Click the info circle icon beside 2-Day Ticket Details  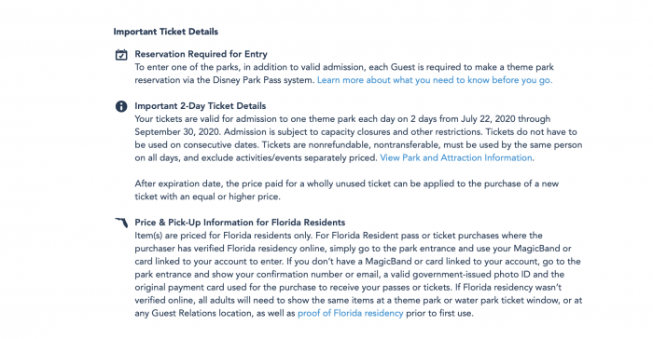tap(121, 106)
